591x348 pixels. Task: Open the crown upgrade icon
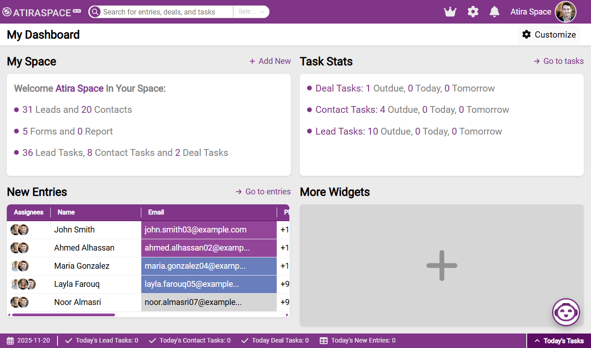point(450,12)
